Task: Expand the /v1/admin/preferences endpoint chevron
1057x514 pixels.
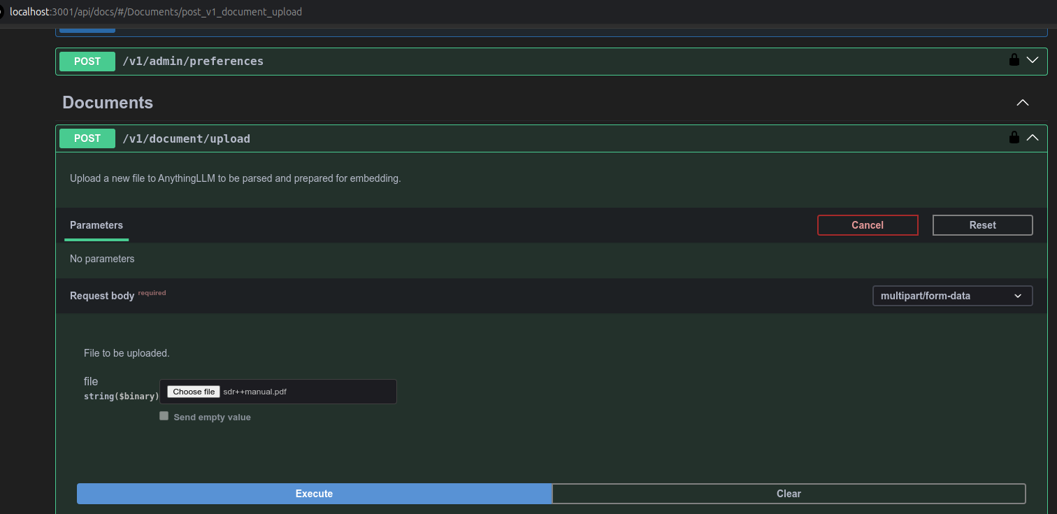Action: point(1033,60)
